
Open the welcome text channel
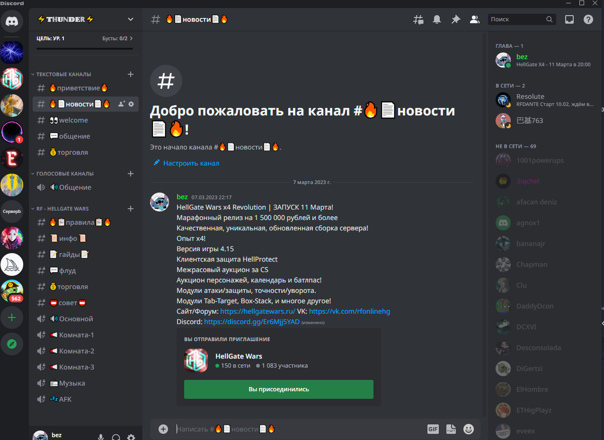click(86, 120)
